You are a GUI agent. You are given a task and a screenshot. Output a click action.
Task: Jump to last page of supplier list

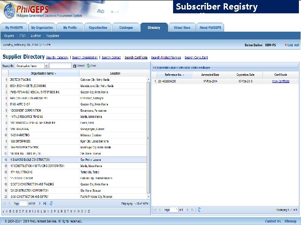[45, 203]
